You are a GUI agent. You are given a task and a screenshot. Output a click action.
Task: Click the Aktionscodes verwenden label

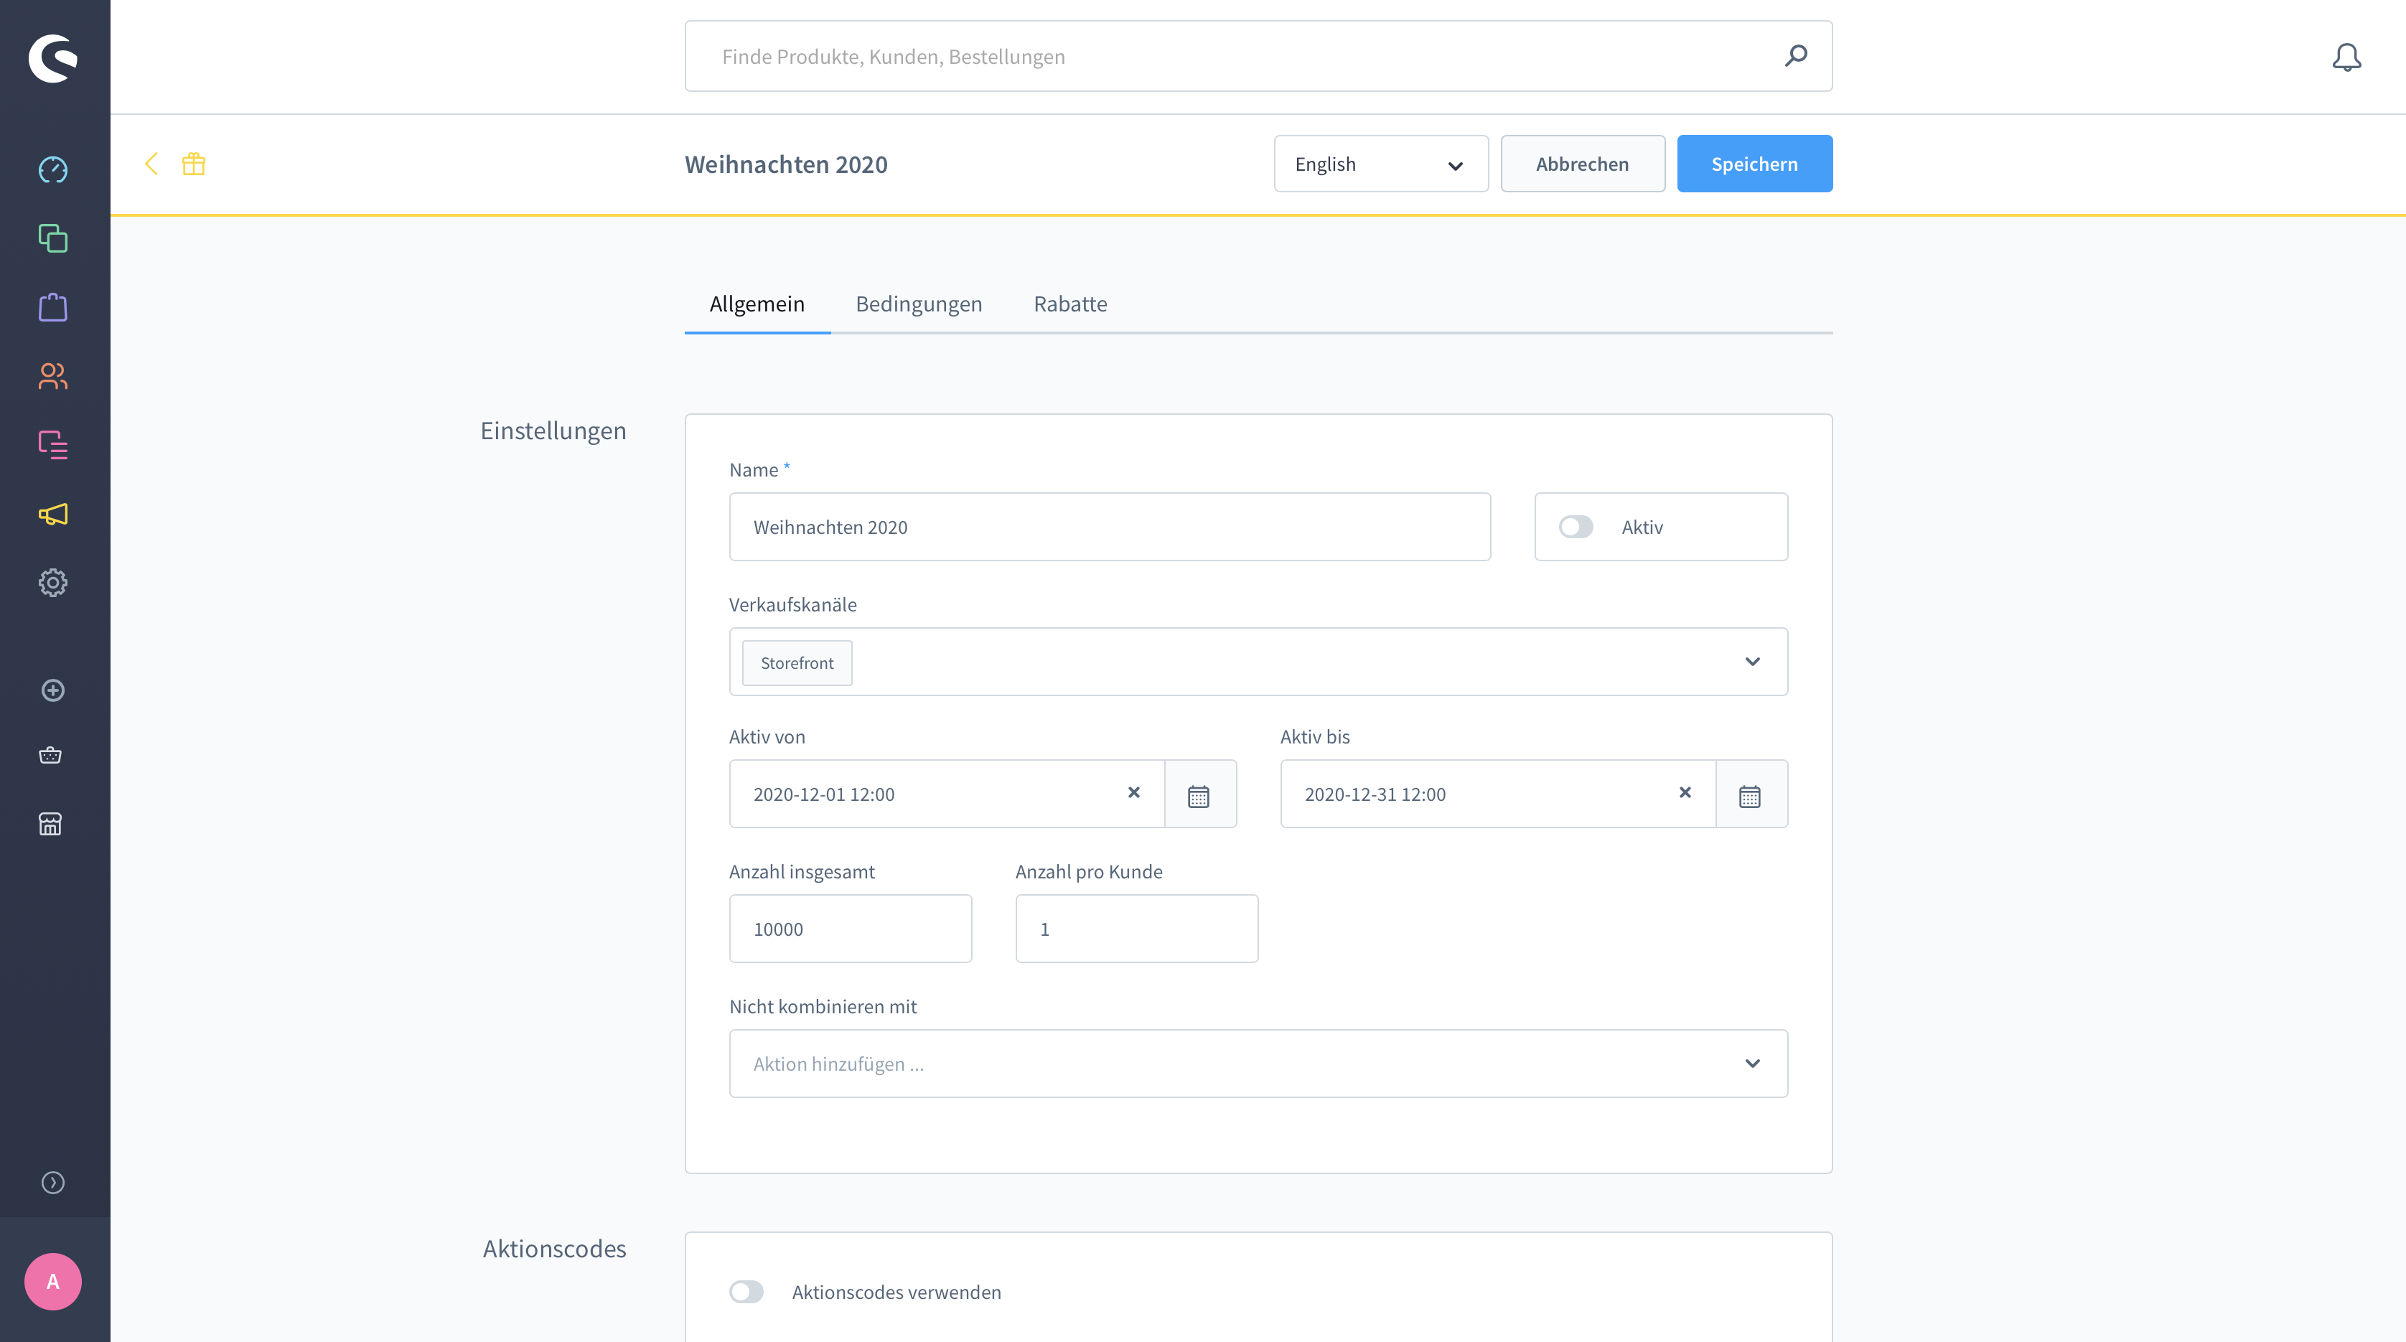point(896,1292)
